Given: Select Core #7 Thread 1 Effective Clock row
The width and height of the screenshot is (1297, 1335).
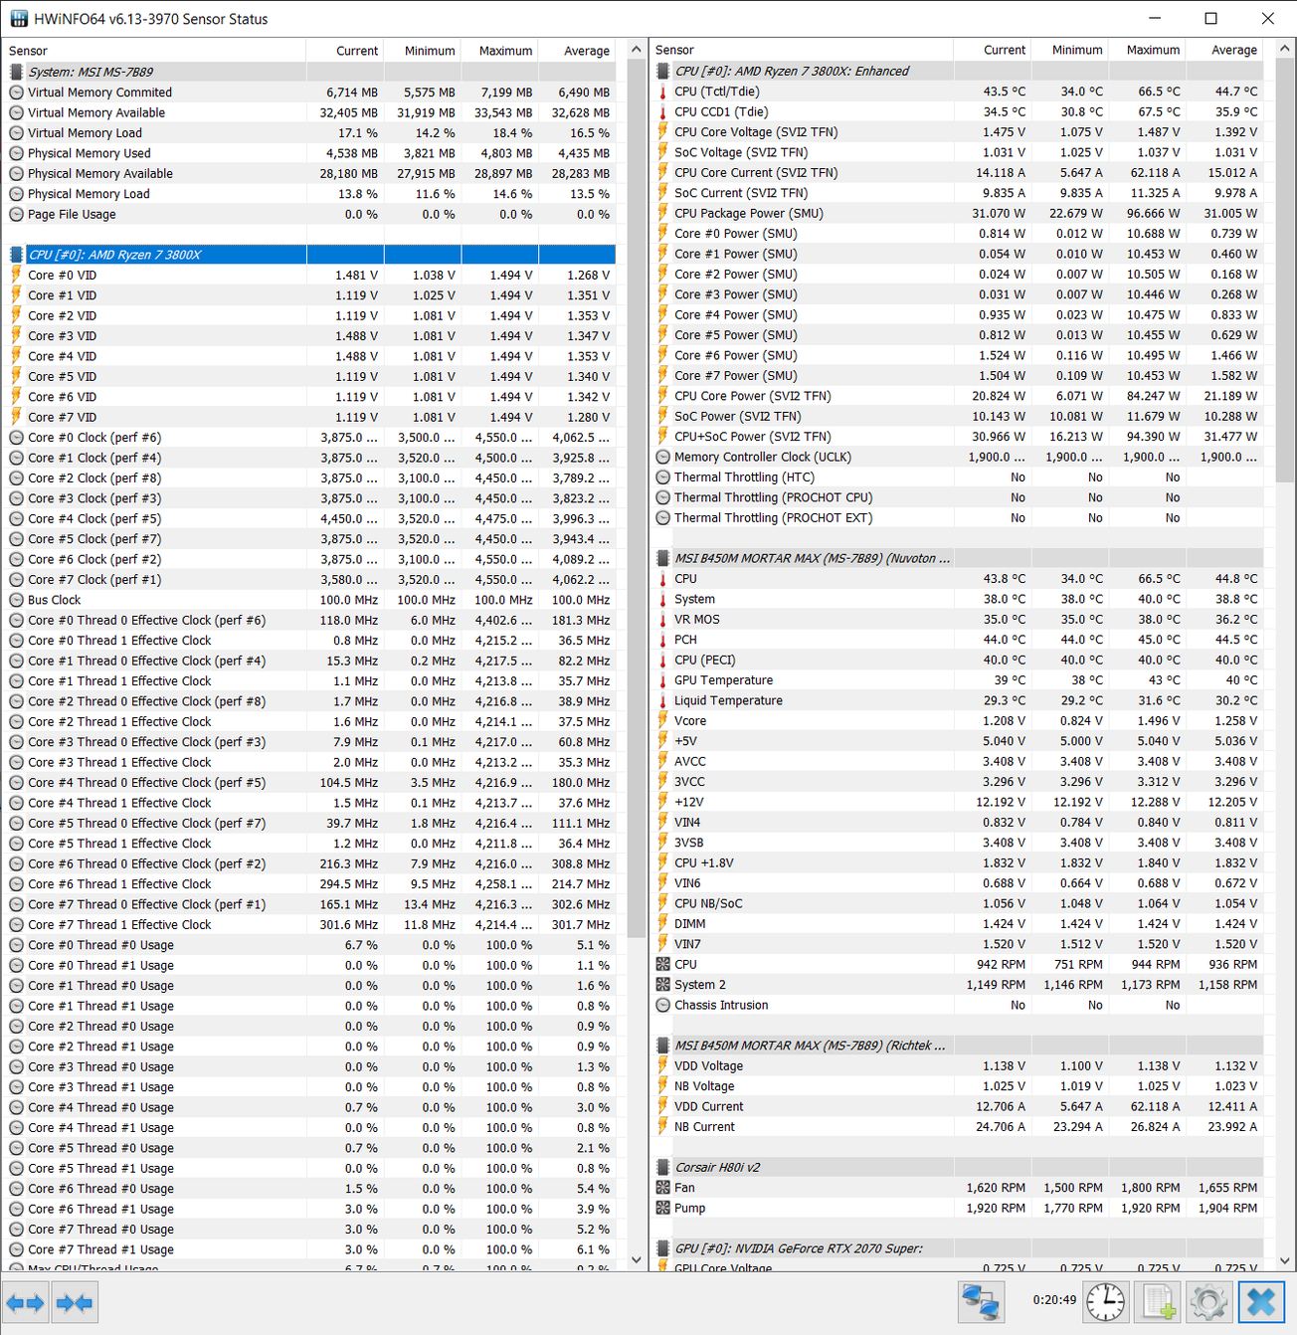Looking at the screenshot, I should [x=310, y=924].
